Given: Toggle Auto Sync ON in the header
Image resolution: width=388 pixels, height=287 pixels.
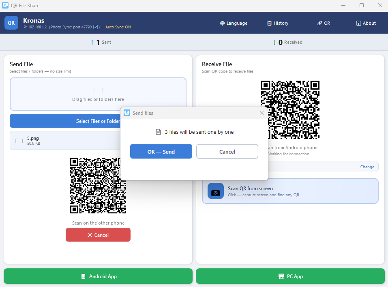Looking at the screenshot, I should [118, 27].
